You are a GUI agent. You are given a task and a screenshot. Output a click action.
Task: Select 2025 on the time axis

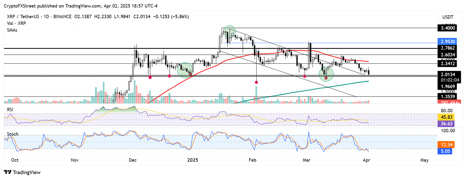(192, 160)
